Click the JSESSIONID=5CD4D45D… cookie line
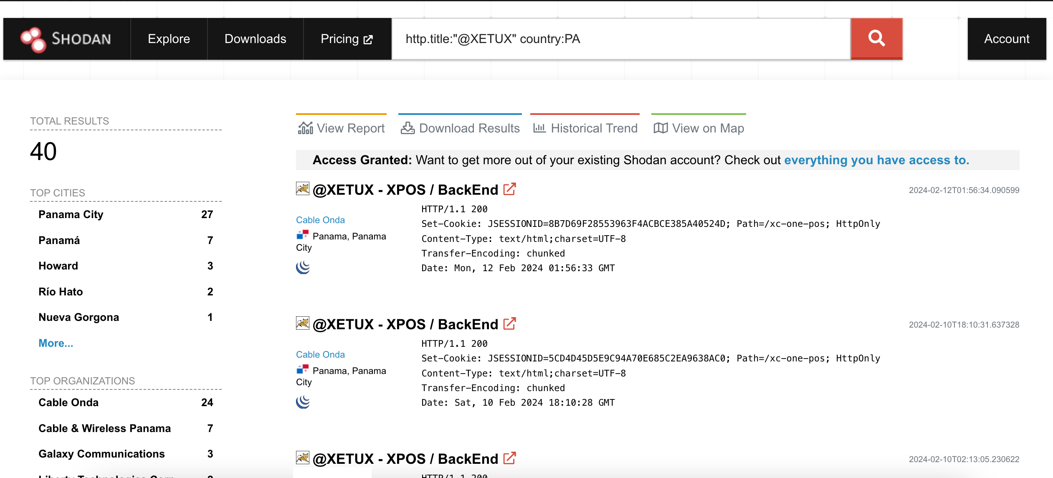 (x=651, y=358)
